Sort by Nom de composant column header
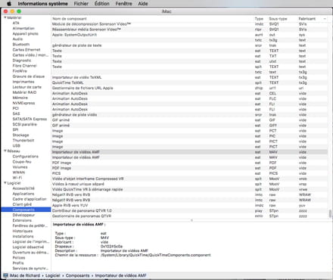 pyautogui.click(x=70, y=19)
